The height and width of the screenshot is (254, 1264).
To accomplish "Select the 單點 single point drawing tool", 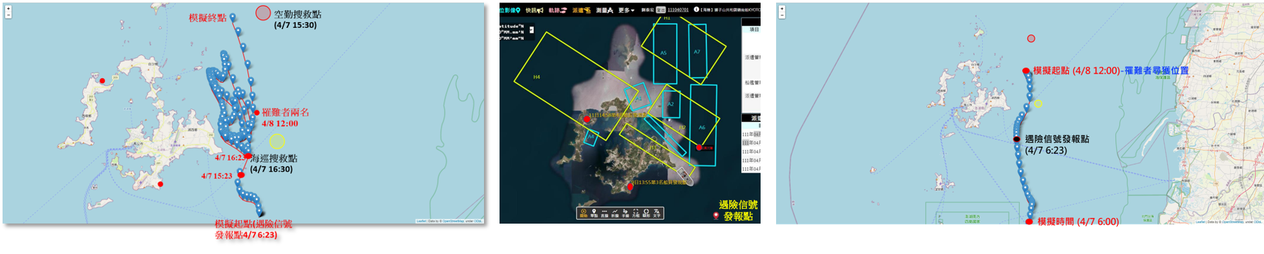I will coord(594,213).
